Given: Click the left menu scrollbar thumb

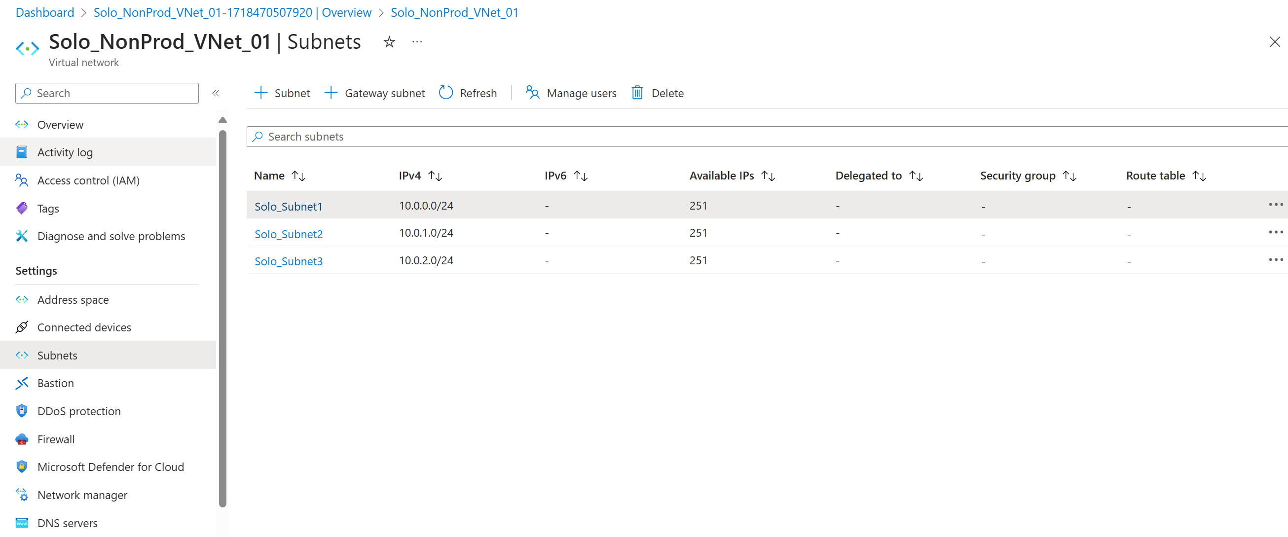Looking at the screenshot, I should click(223, 319).
